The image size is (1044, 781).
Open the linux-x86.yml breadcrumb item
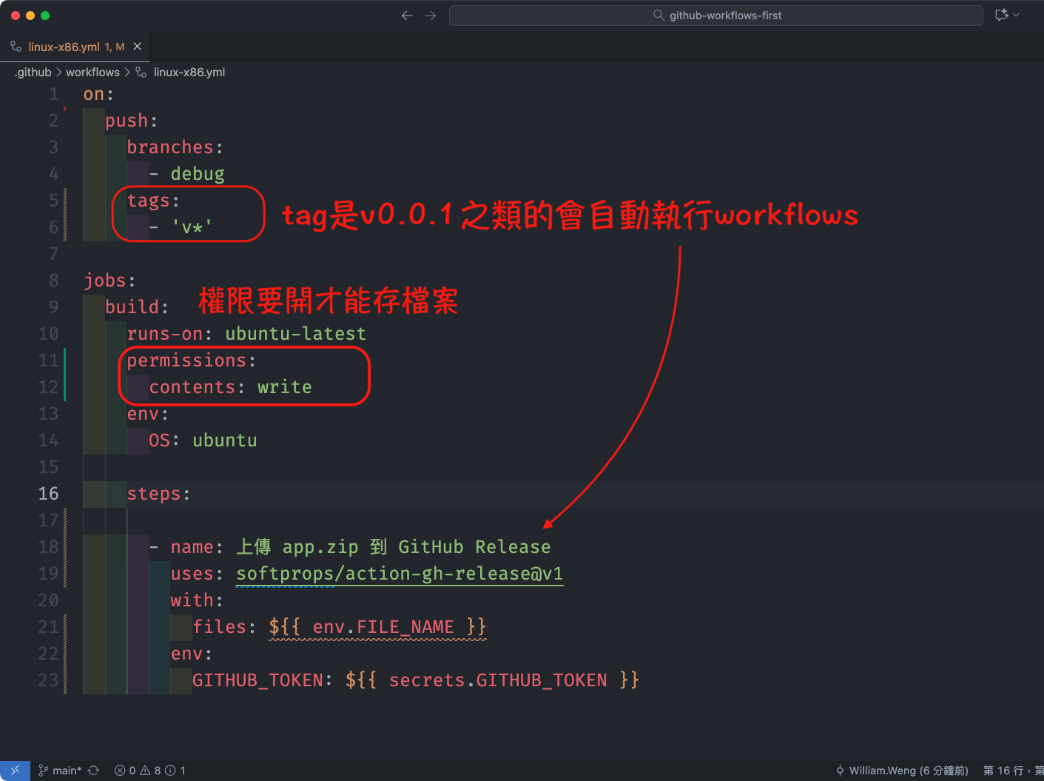[189, 72]
